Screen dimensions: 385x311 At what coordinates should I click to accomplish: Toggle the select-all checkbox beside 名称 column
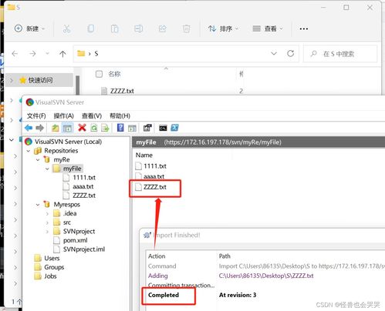pyautogui.click(x=99, y=74)
